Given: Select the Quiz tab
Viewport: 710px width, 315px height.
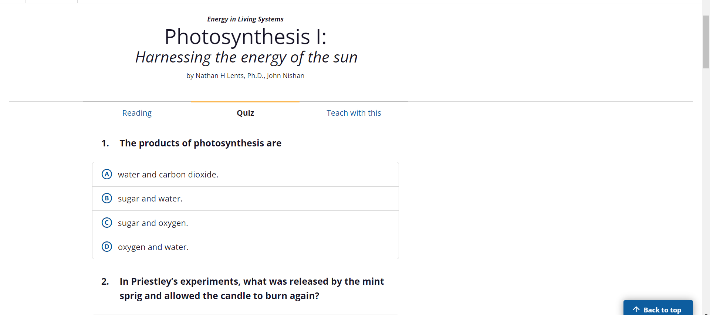Looking at the screenshot, I should pyautogui.click(x=245, y=113).
